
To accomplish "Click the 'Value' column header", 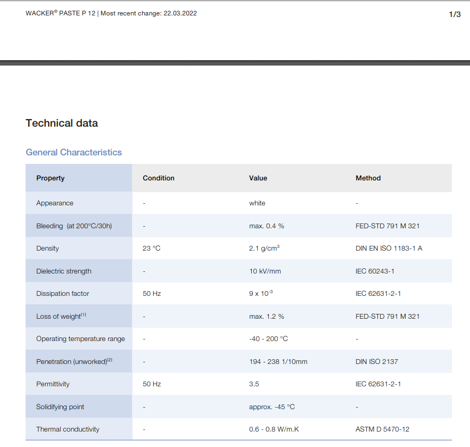I will pyautogui.click(x=258, y=178).
